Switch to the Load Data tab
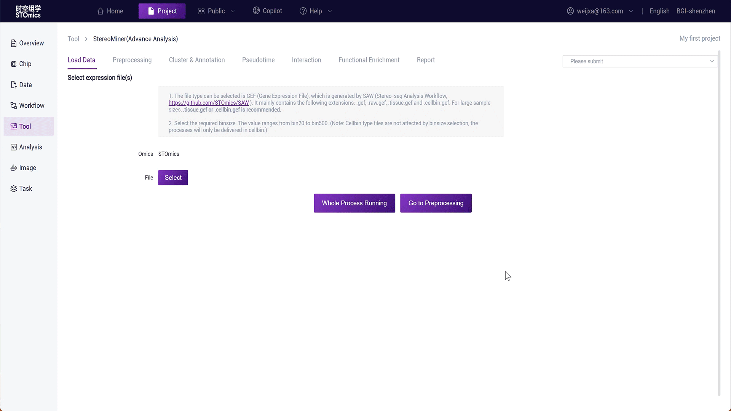The image size is (731, 411). point(81,60)
